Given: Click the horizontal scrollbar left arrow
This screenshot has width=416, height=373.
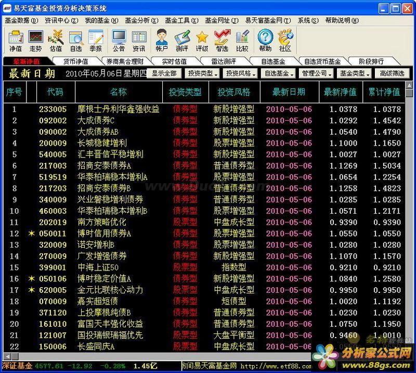Looking at the screenshot, I should tap(7, 356).
